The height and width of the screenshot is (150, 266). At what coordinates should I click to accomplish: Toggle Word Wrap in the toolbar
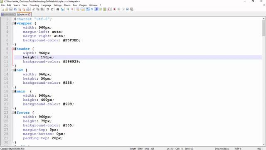pyautogui.click(x=88, y=9)
